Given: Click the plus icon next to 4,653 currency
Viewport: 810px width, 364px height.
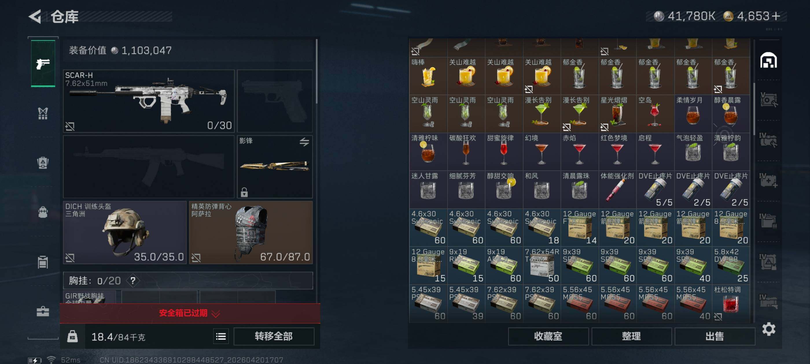Looking at the screenshot, I should point(776,16).
